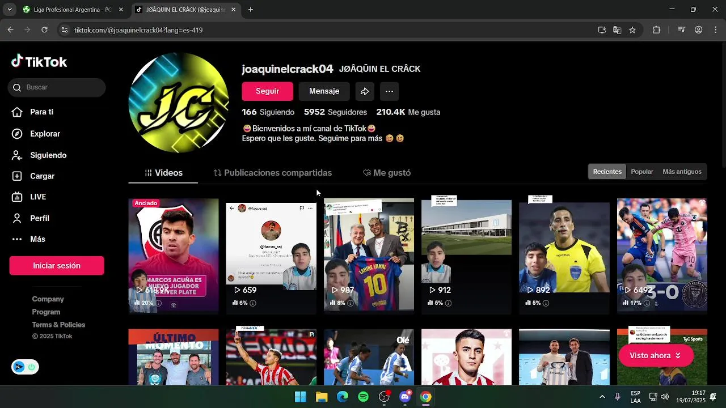Click the browser address bar URL
Viewport: 726px width, 408px height.
click(x=138, y=30)
